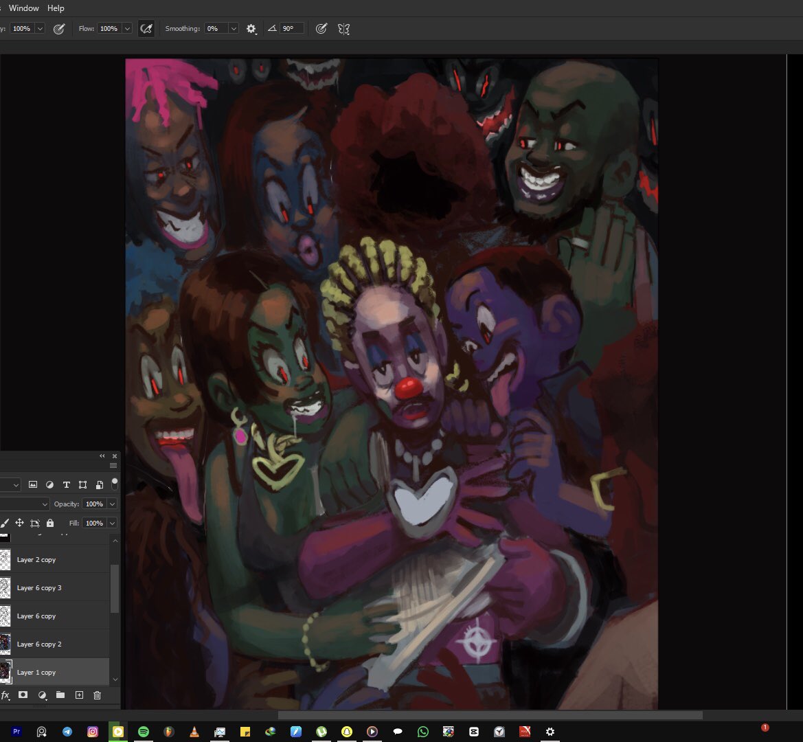Select the Layer 6 copy 2 layer

click(54, 644)
